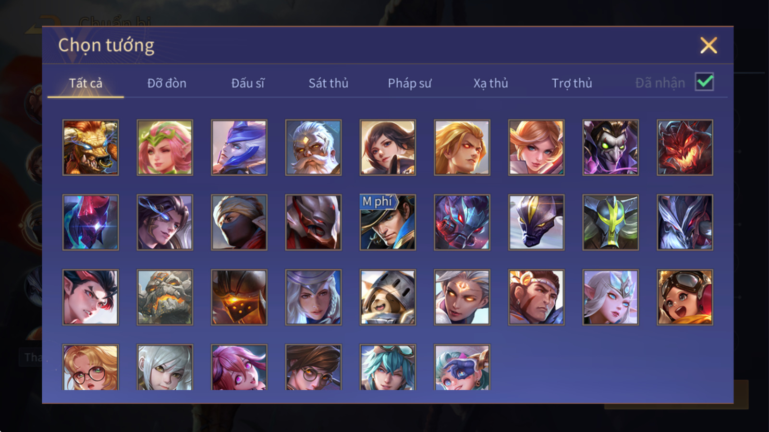This screenshot has width=769, height=432.
Task: Select the red fire dragon hero portrait
Action: pos(685,147)
